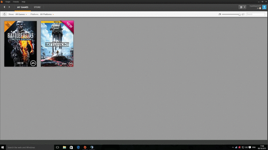Refresh the game library

(x=5, y=14)
